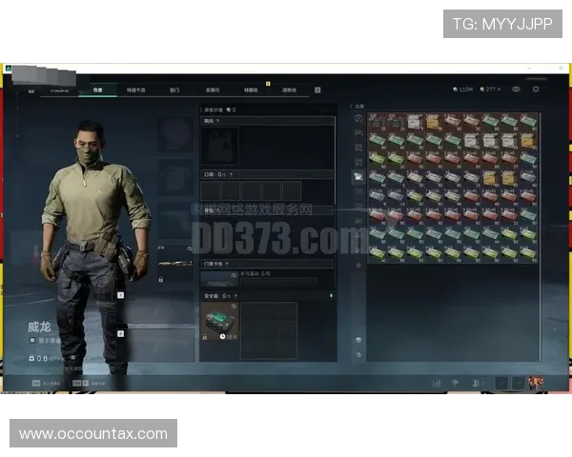Click the cube icon near the sidebar bottom

tap(358, 340)
